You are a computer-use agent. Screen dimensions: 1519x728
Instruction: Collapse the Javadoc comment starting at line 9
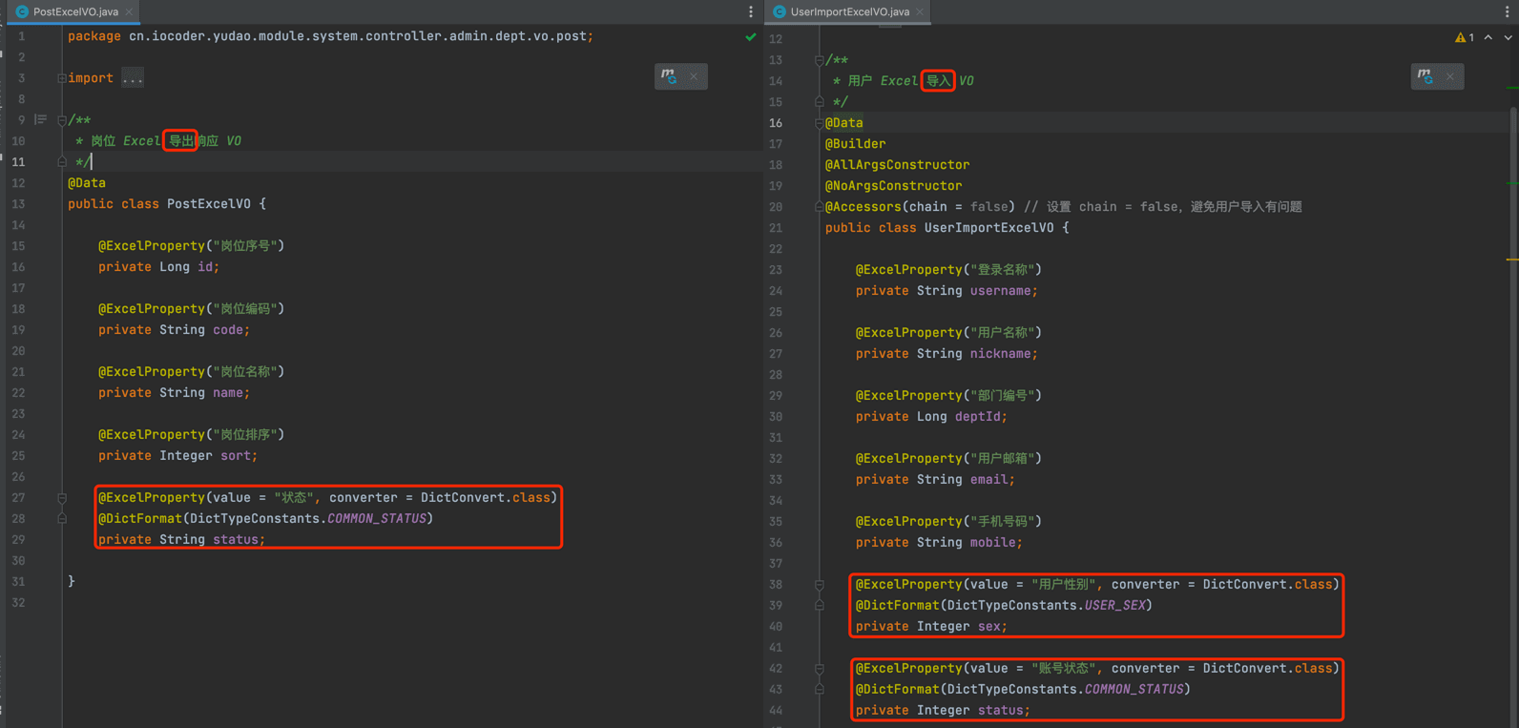pos(62,120)
